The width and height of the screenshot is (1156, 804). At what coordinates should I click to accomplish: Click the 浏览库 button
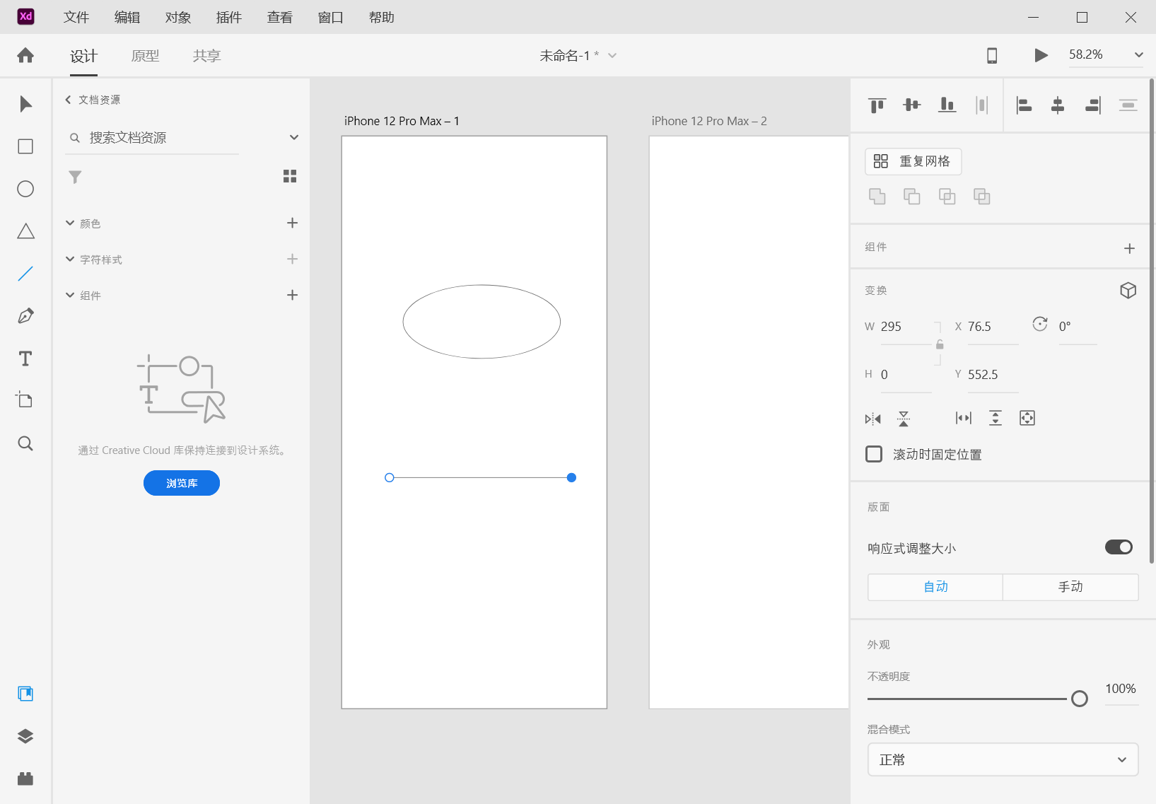click(x=181, y=483)
